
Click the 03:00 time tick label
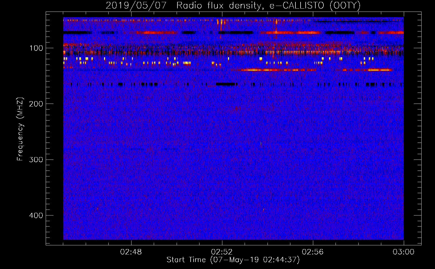404,252
